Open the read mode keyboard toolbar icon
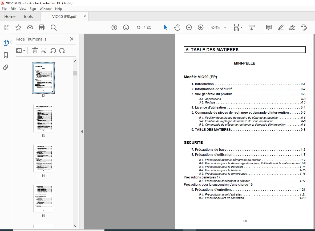Image resolution: width=315 pixels, height=231 pixels. [252, 27]
